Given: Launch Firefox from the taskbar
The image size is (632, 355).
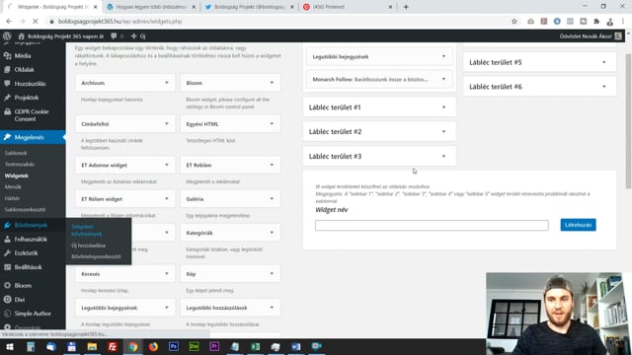Looking at the screenshot, I should point(153,346).
